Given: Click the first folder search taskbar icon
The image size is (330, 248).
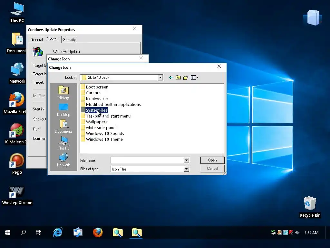Looking at the screenshot, I should [x=117, y=232].
